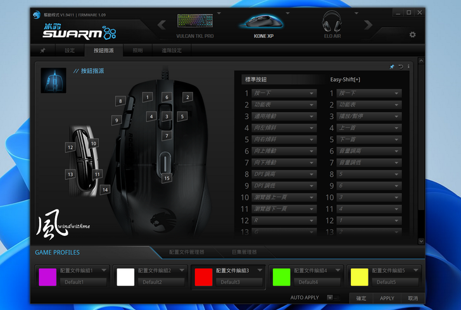Open device dropdown arrow beside Elo Air
461x310 pixels.
click(357, 13)
